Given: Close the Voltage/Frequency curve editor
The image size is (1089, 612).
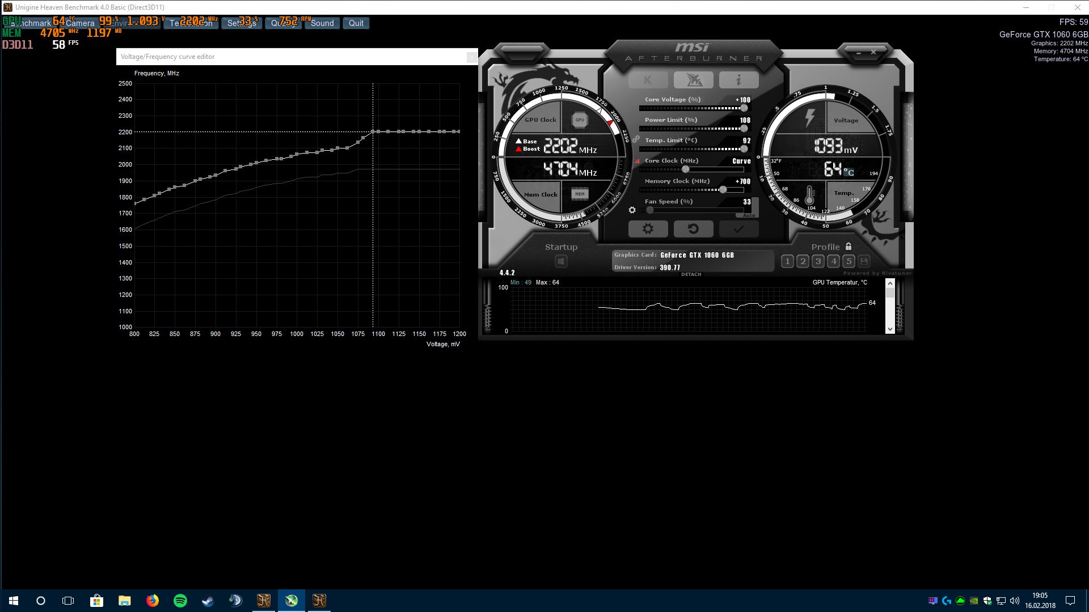Looking at the screenshot, I should click(x=471, y=57).
